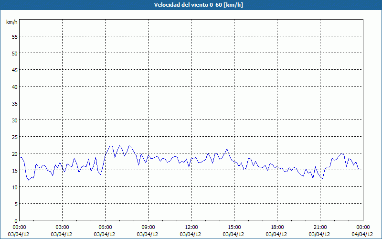Click the 03/04/12 date under 06:00
The image size is (382, 239).
point(105,234)
